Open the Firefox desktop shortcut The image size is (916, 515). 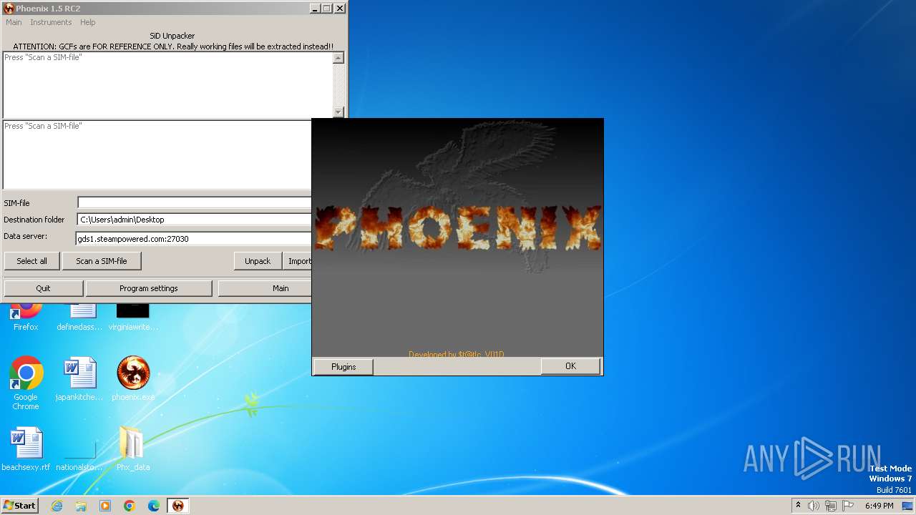point(26,316)
